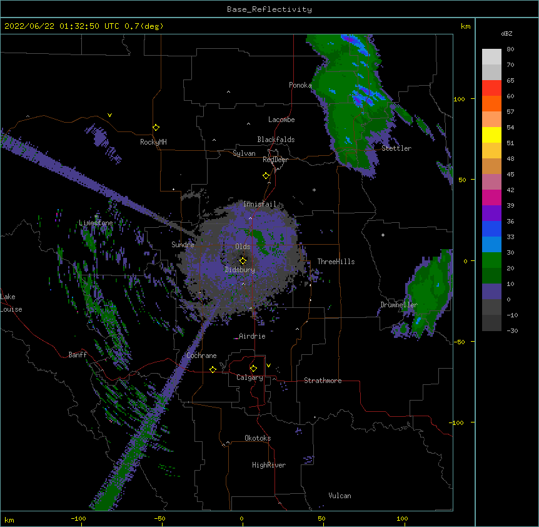Click the Airdrie city label
Screen dimensions: 539x527
(252, 336)
